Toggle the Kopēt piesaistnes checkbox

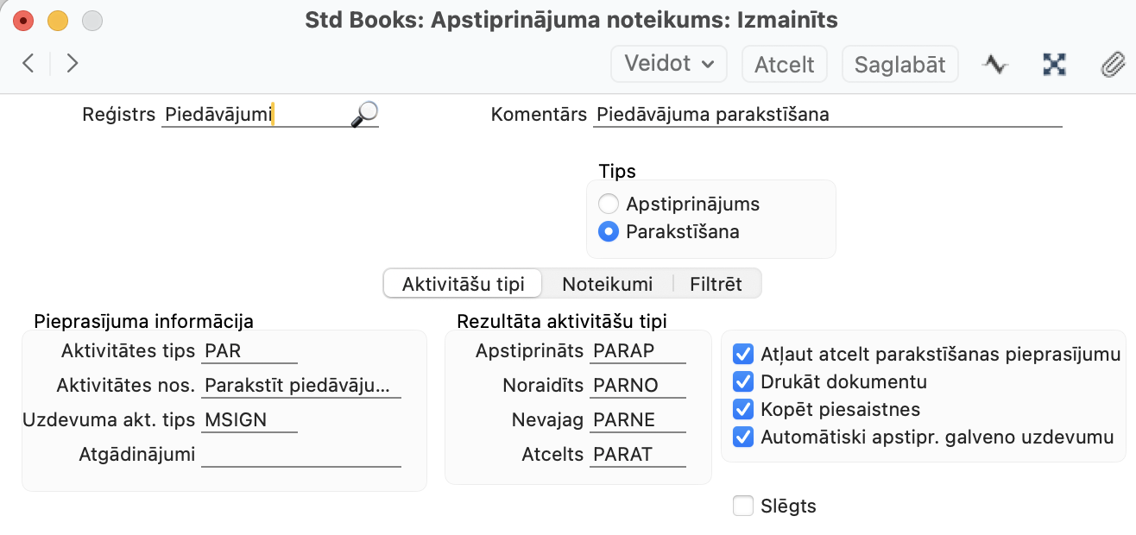[x=742, y=409]
